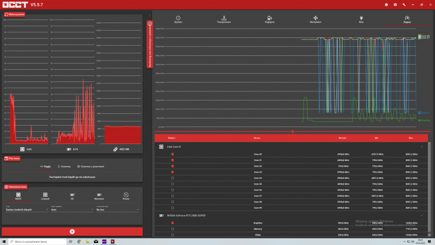Click the NVIDIA GeForce GPU card icon
The image size is (435, 245).
(161, 215)
